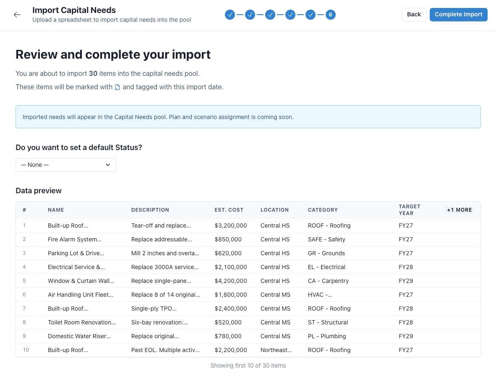Click the second completed step checkmark
This screenshot has width=496, height=381.
[250, 15]
